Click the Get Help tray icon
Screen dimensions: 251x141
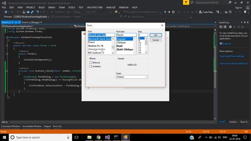click(x=192, y=137)
